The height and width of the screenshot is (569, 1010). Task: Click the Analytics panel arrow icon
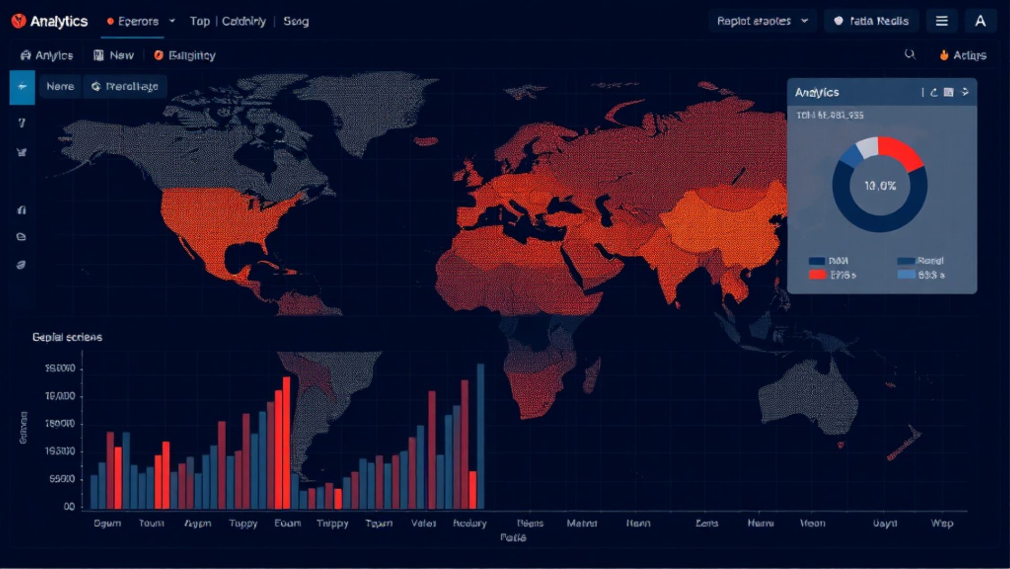click(964, 92)
